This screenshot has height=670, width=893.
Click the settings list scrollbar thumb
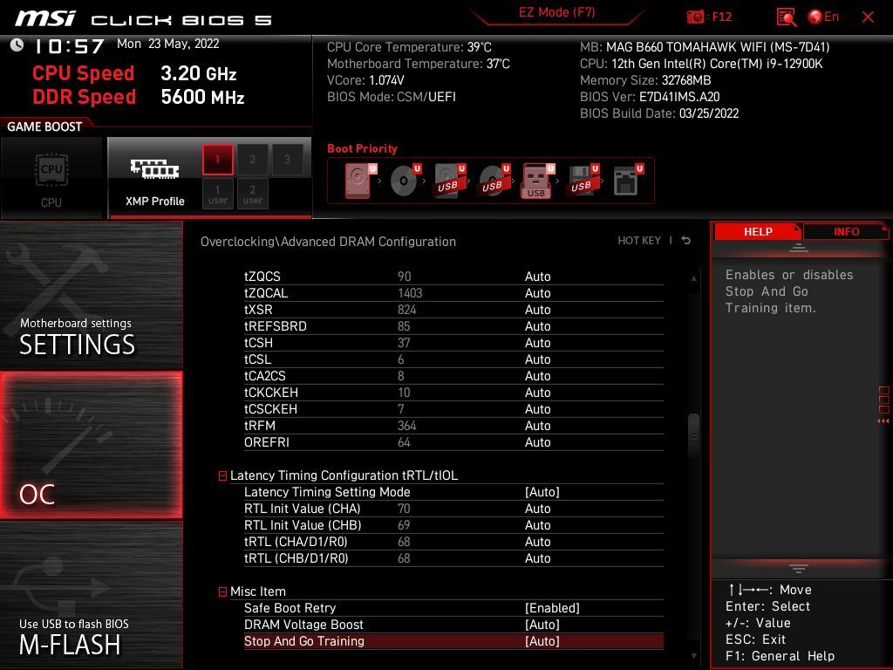[693, 435]
